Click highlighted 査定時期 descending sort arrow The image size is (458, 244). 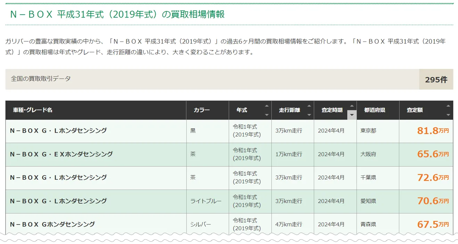click(x=352, y=115)
